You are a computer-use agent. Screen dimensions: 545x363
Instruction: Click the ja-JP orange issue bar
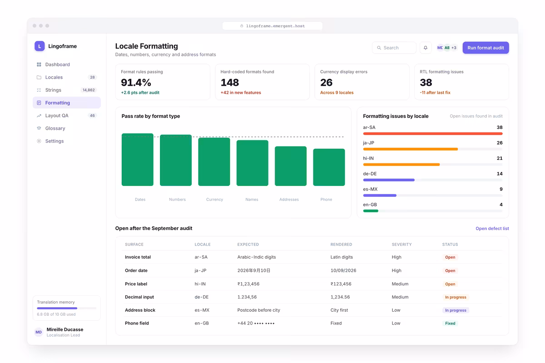pos(411,149)
